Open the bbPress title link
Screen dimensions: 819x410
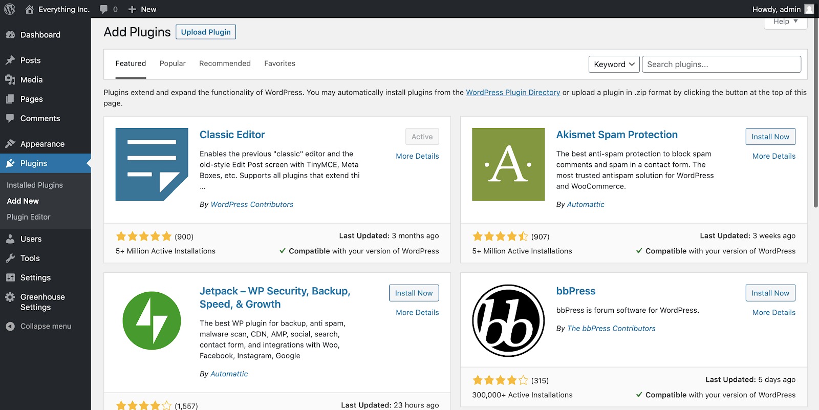[576, 291]
